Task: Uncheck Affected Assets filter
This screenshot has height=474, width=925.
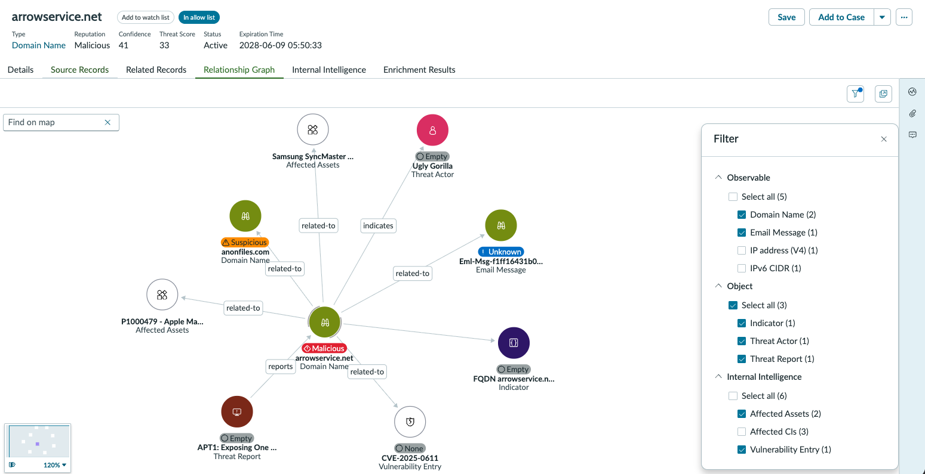Action: [742, 414]
